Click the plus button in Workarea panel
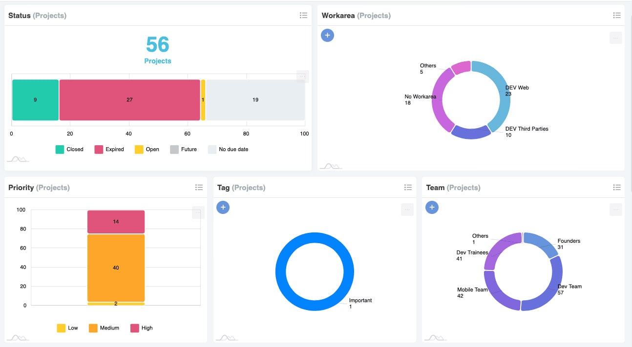This screenshot has height=347, width=632. pyautogui.click(x=327, y=35)
